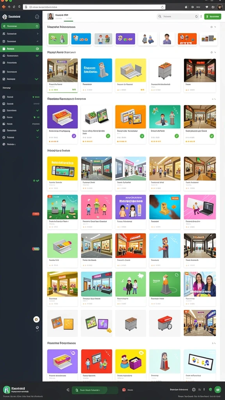This screenshot has height=400, width=225.
Task: Click the green check badge on the teal card
Action: (177, 136)
